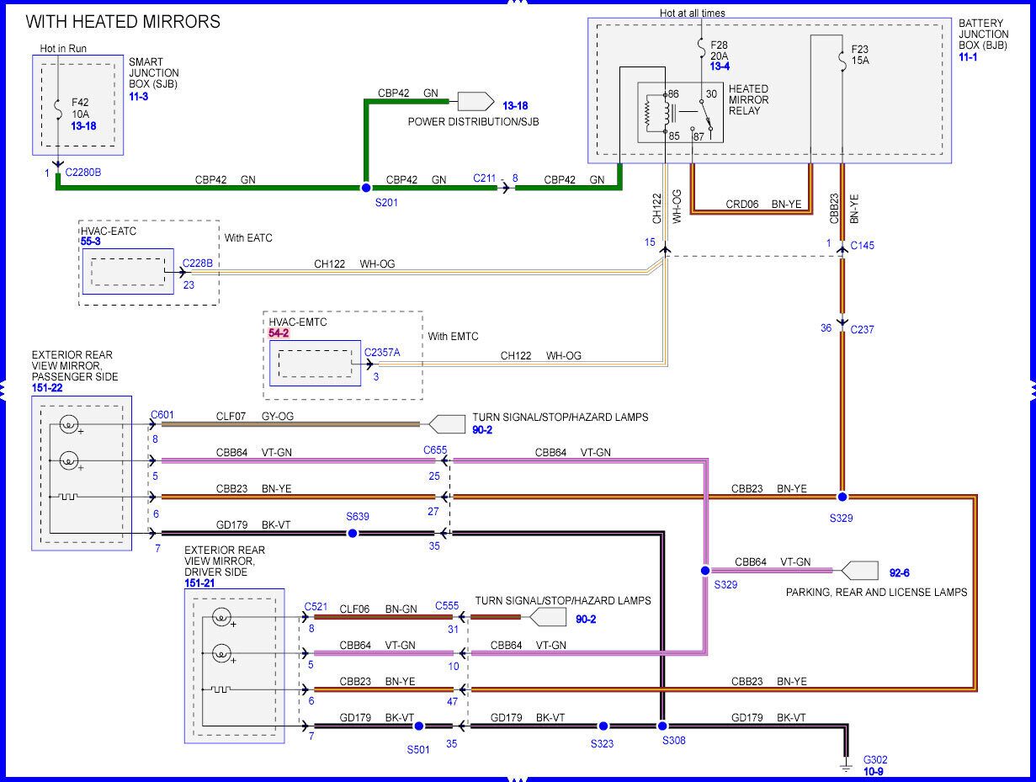Click the Power Distribution/SJB arrow symbol
The height and width of the screenshot is (782, 1036).
(x=475, y=102)
